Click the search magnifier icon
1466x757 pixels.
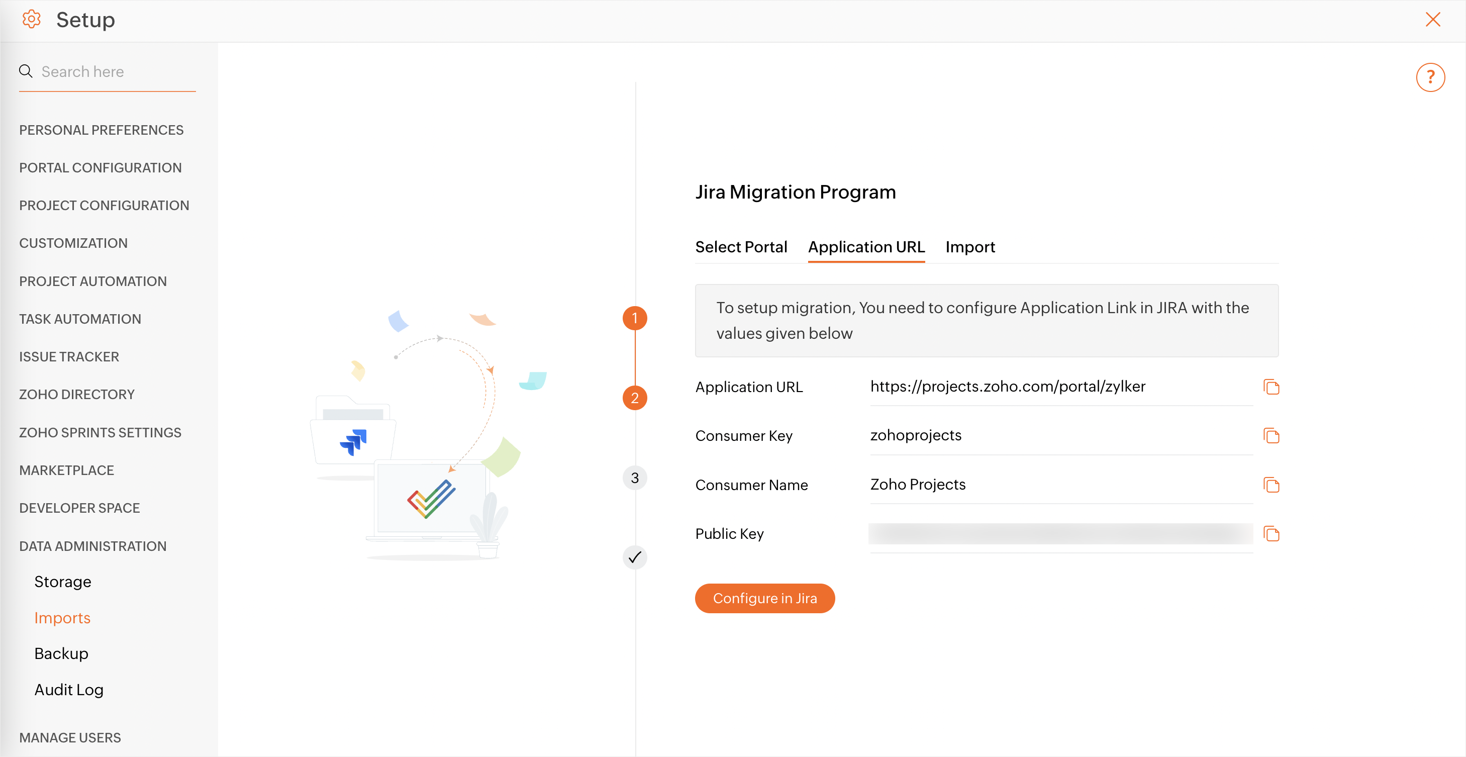click(x=26, y=71)
